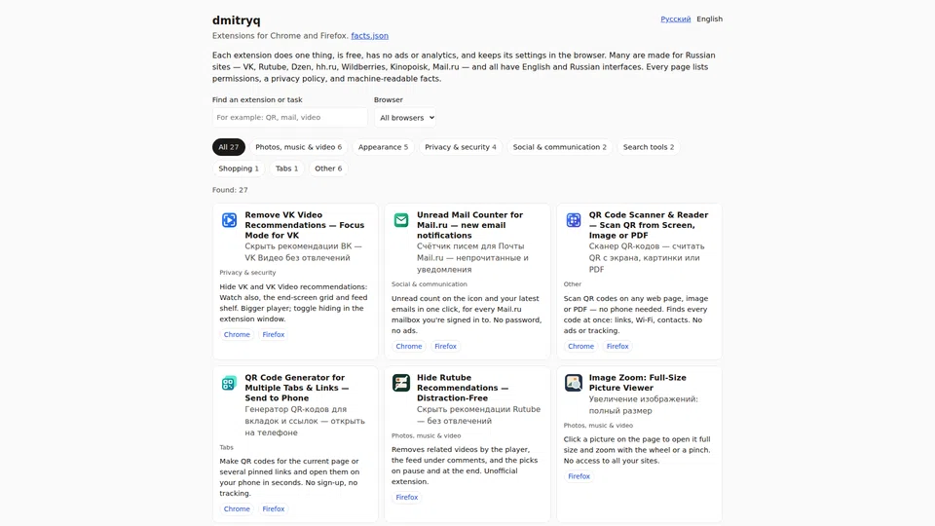
Task: Click the QR Code Scanner & Reader icon
Action: [x=574, y=220]
